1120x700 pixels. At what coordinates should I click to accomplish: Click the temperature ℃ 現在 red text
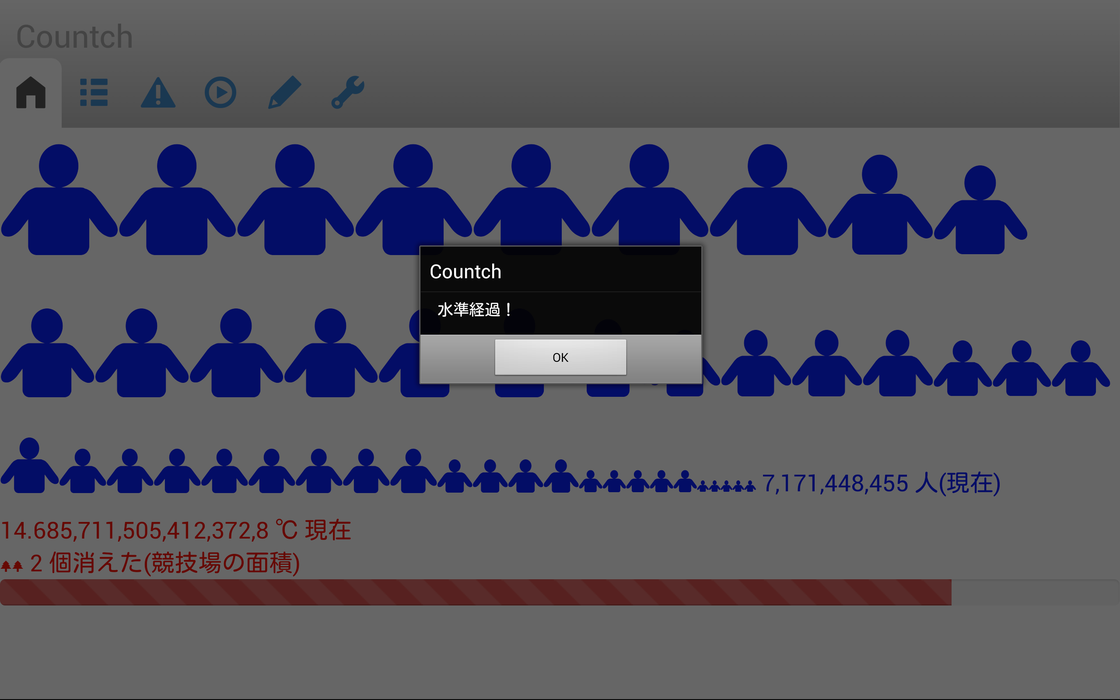[176, 531]
